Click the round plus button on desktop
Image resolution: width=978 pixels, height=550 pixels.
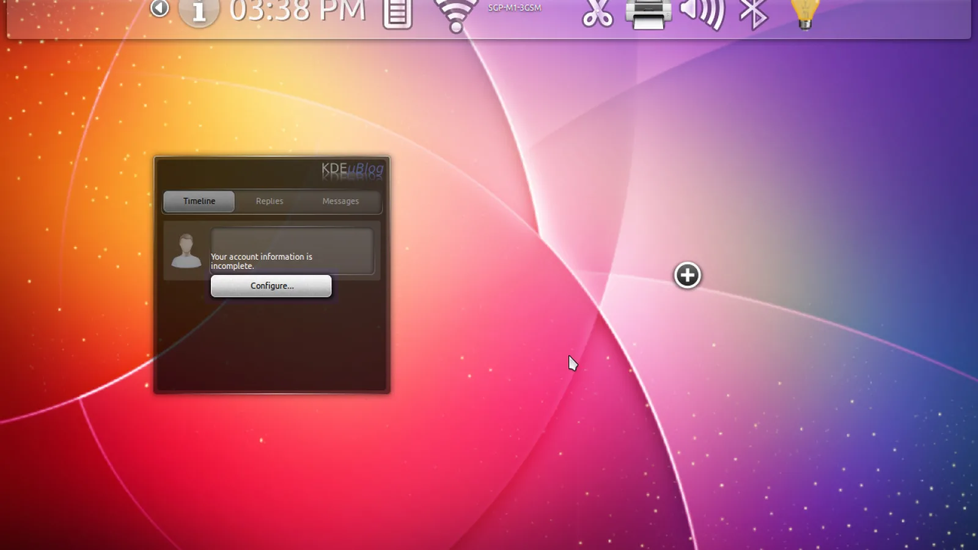point(688,275)
